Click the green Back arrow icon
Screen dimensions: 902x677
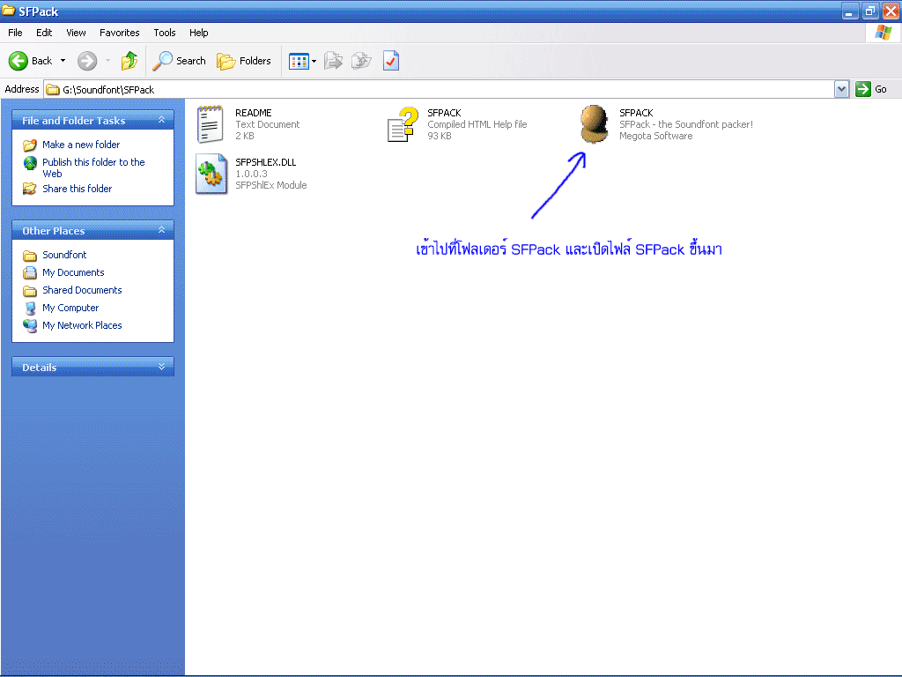18,61
